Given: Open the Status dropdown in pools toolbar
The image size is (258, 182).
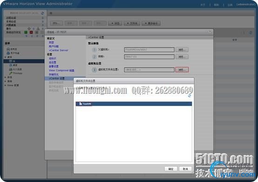Looking at the screenshot, I should pos(115,23).
